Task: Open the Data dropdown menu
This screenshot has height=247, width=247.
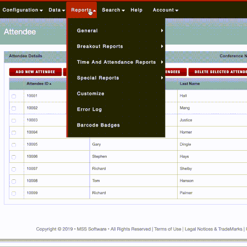Action: [57, 10]
